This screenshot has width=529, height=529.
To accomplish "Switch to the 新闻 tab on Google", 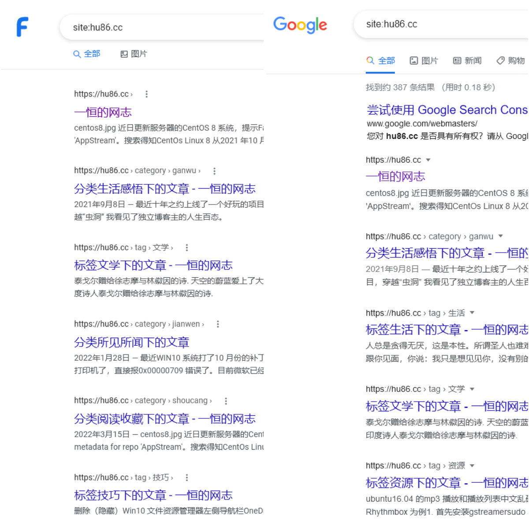I will click(467, 61).
